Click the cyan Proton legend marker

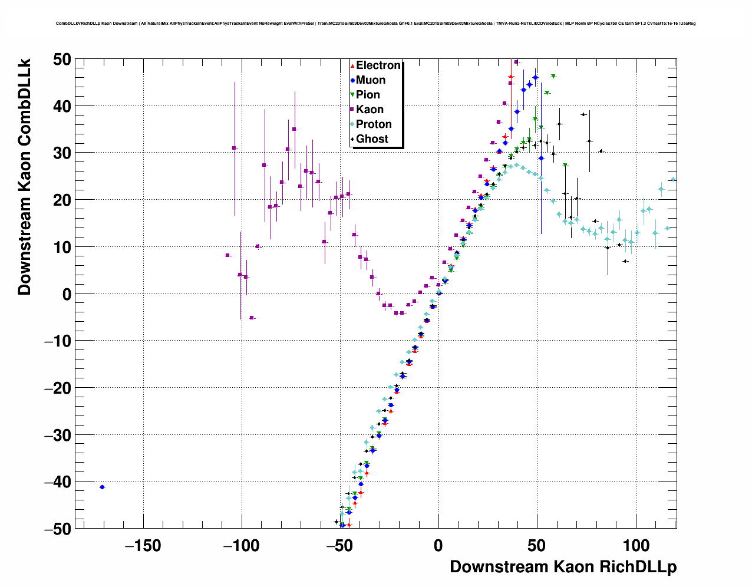click(352, 124)
